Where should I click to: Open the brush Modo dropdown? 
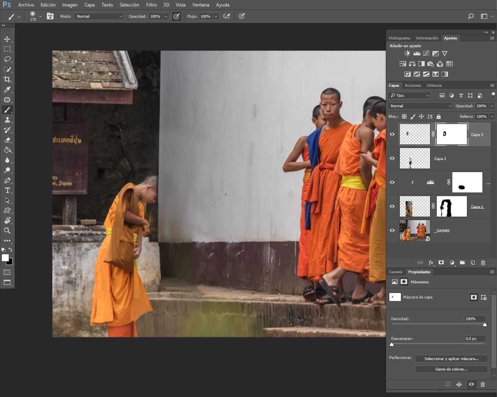pos(99,16)
